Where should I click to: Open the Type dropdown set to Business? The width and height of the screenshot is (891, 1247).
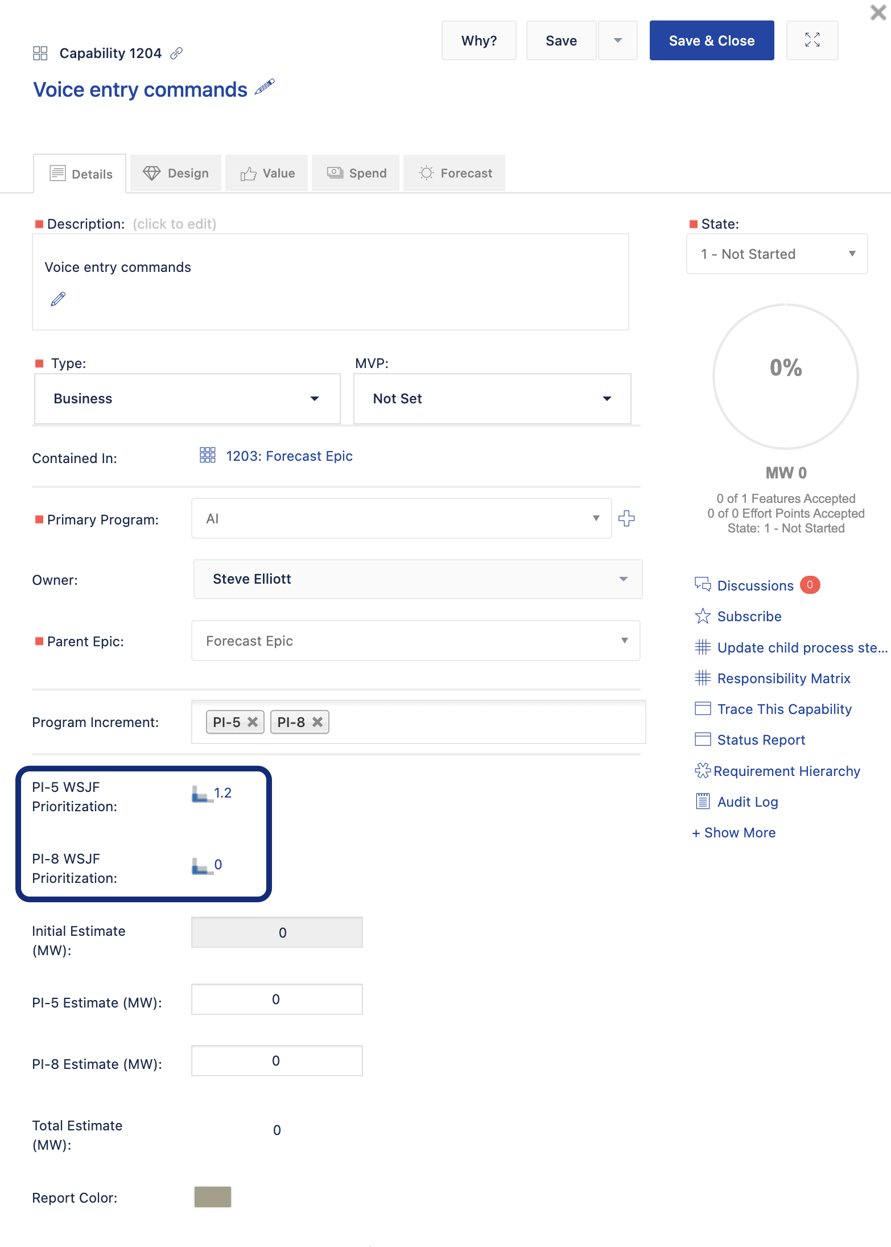click(187, 399)
